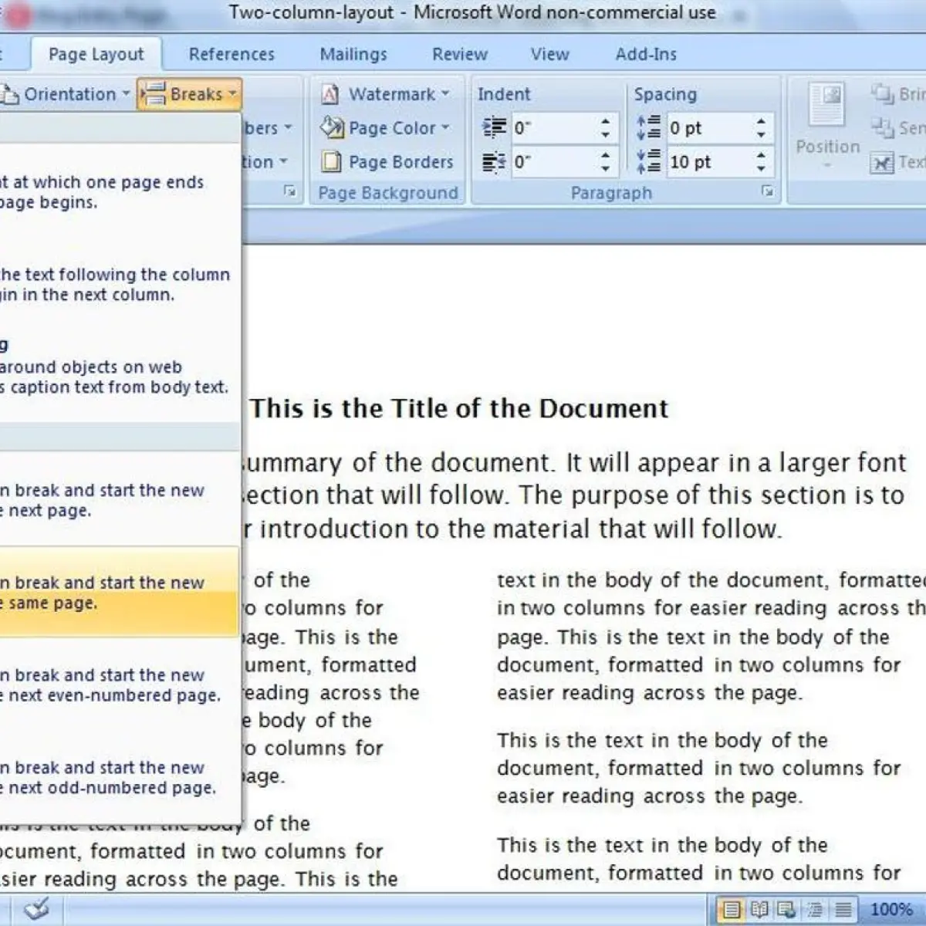Click the Bring to Front icon

(x=882, y=93)
